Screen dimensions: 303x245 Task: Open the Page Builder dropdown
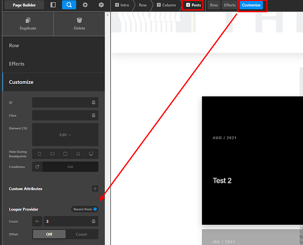[24, 5]
